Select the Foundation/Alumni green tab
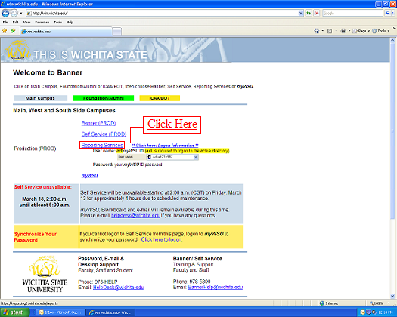The height and width of the screenshot is (317, 397). pyautogui.click(x=104, y=98)
